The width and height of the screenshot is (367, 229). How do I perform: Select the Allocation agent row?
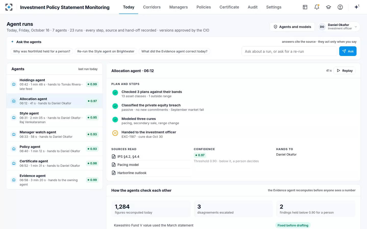tap(55, 101)
